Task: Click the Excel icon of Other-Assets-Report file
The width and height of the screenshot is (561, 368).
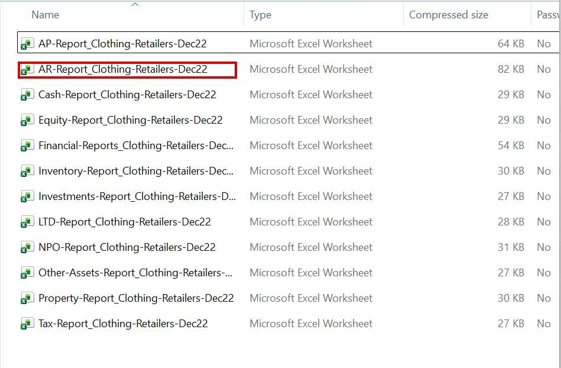Action: [x=28, y=272]
